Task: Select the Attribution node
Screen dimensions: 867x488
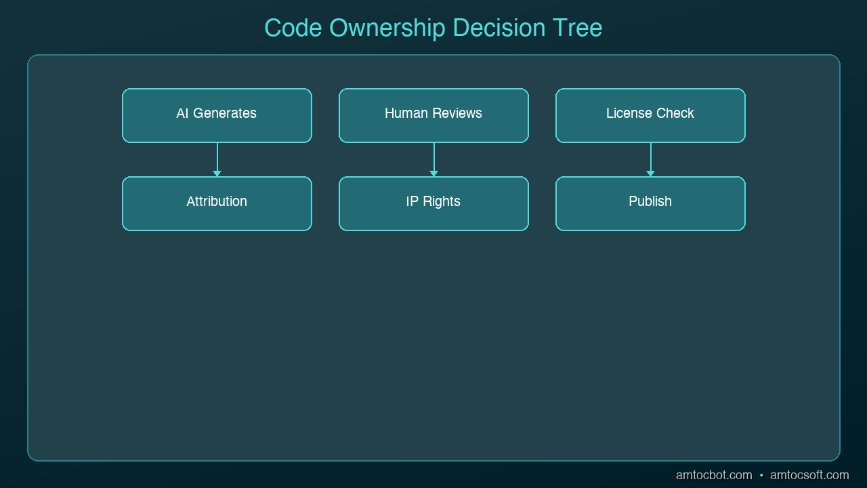Action: pyautogui.click(x=217, y=203)
